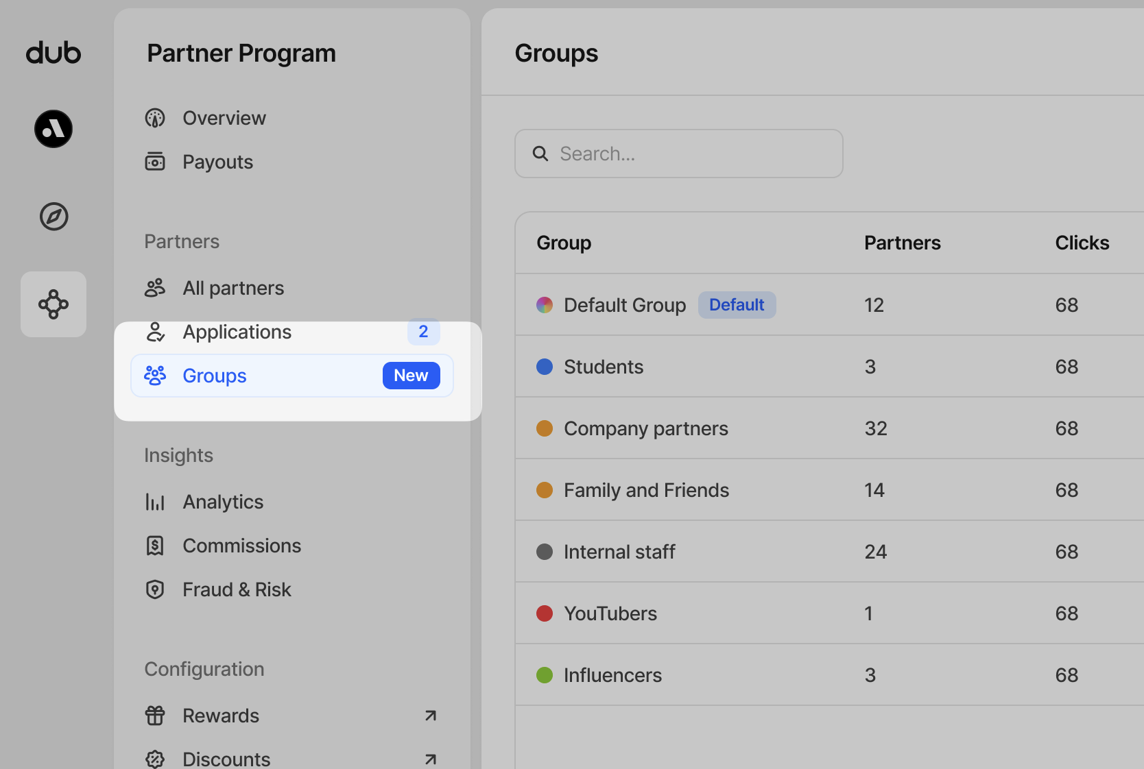This screenshot has width=1144, height=769.
Task: Open the Students group row
Action: coord(830,367)
